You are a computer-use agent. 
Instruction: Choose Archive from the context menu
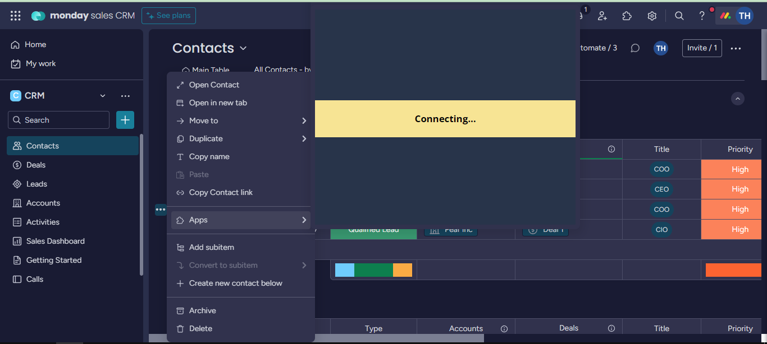[x=202, y=310]
